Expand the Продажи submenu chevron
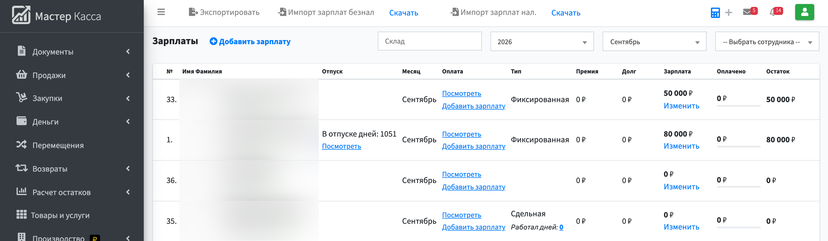This screenshot has height=241, width=828. [128, 75]
